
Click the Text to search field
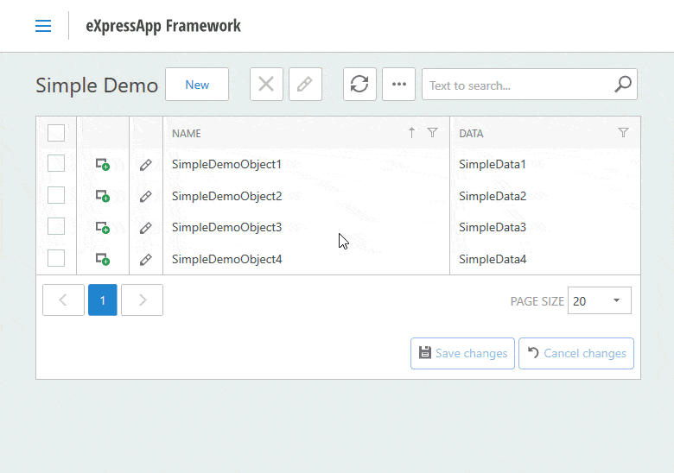tap(517, 85)
